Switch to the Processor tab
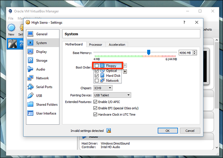This screenshot has width=223, height=158. pyautogui.click(x=96, y=45)
